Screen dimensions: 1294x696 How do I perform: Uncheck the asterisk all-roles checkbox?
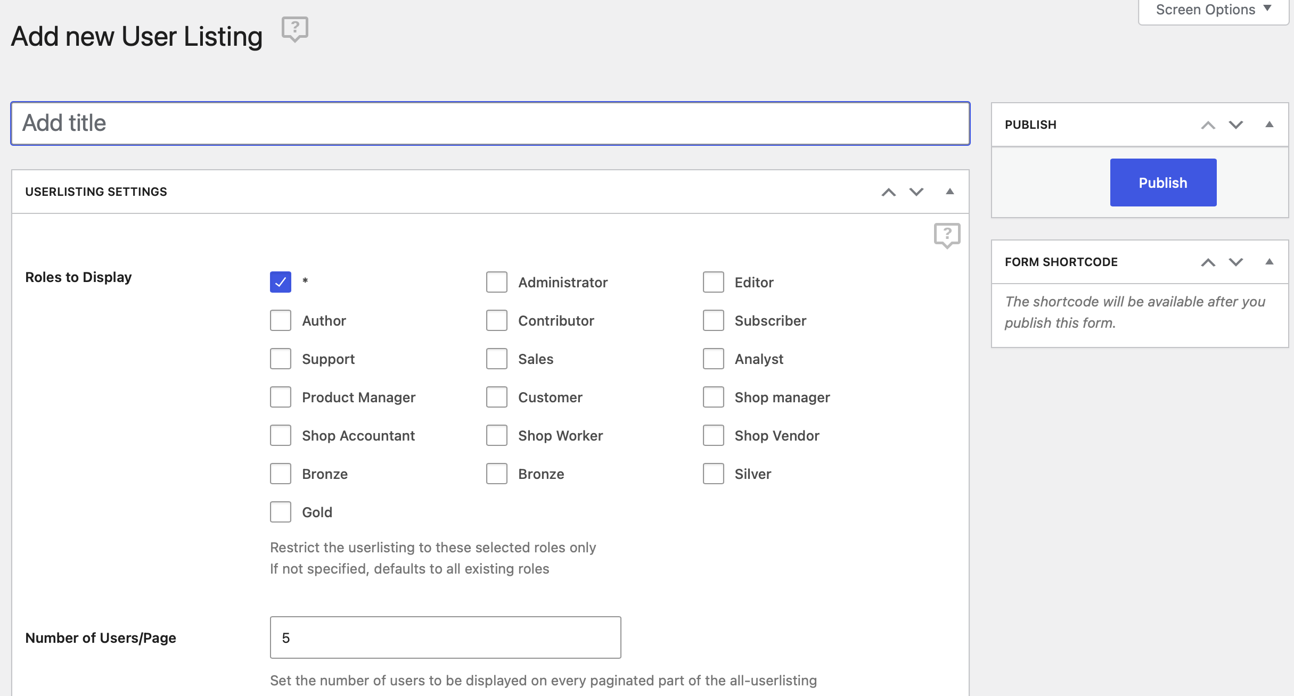[281, 282]
